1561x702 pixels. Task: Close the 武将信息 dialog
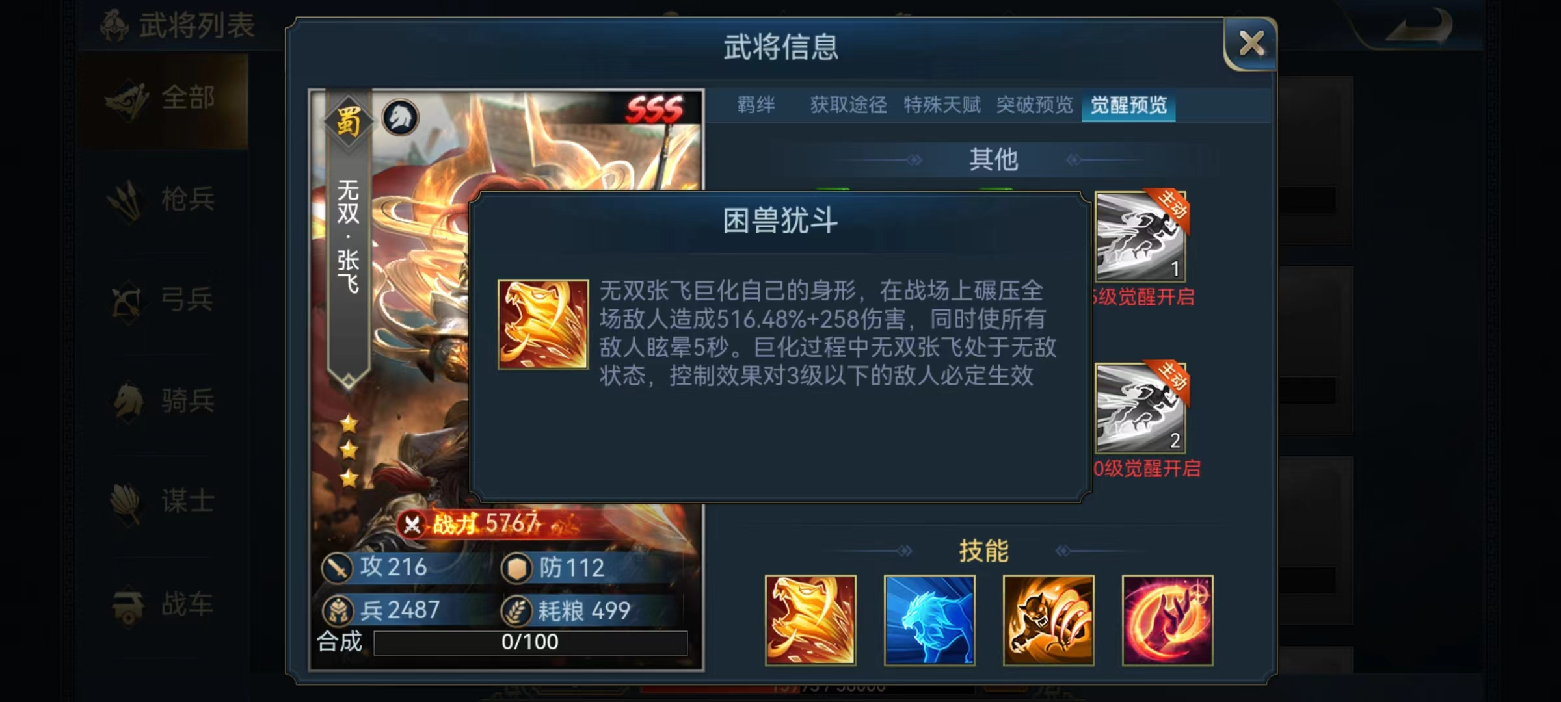(1251, 44)
